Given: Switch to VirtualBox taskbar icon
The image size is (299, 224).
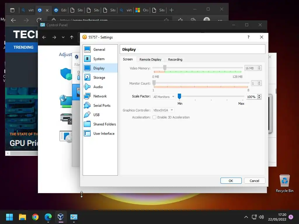Looking at the screenshot, I should 61,217.
